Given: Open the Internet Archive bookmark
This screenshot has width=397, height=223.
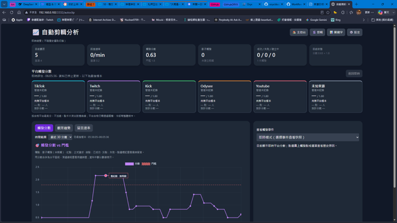Looking at the screenshot, I should pyautogui.click(x=102, y=20).
